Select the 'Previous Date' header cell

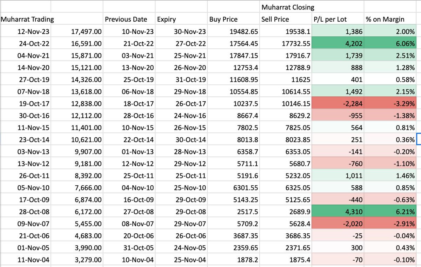click(x=129, y=20)
